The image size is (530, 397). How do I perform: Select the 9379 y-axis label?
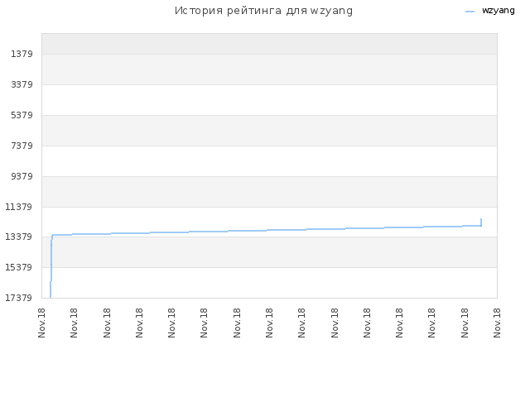(22, 176)
